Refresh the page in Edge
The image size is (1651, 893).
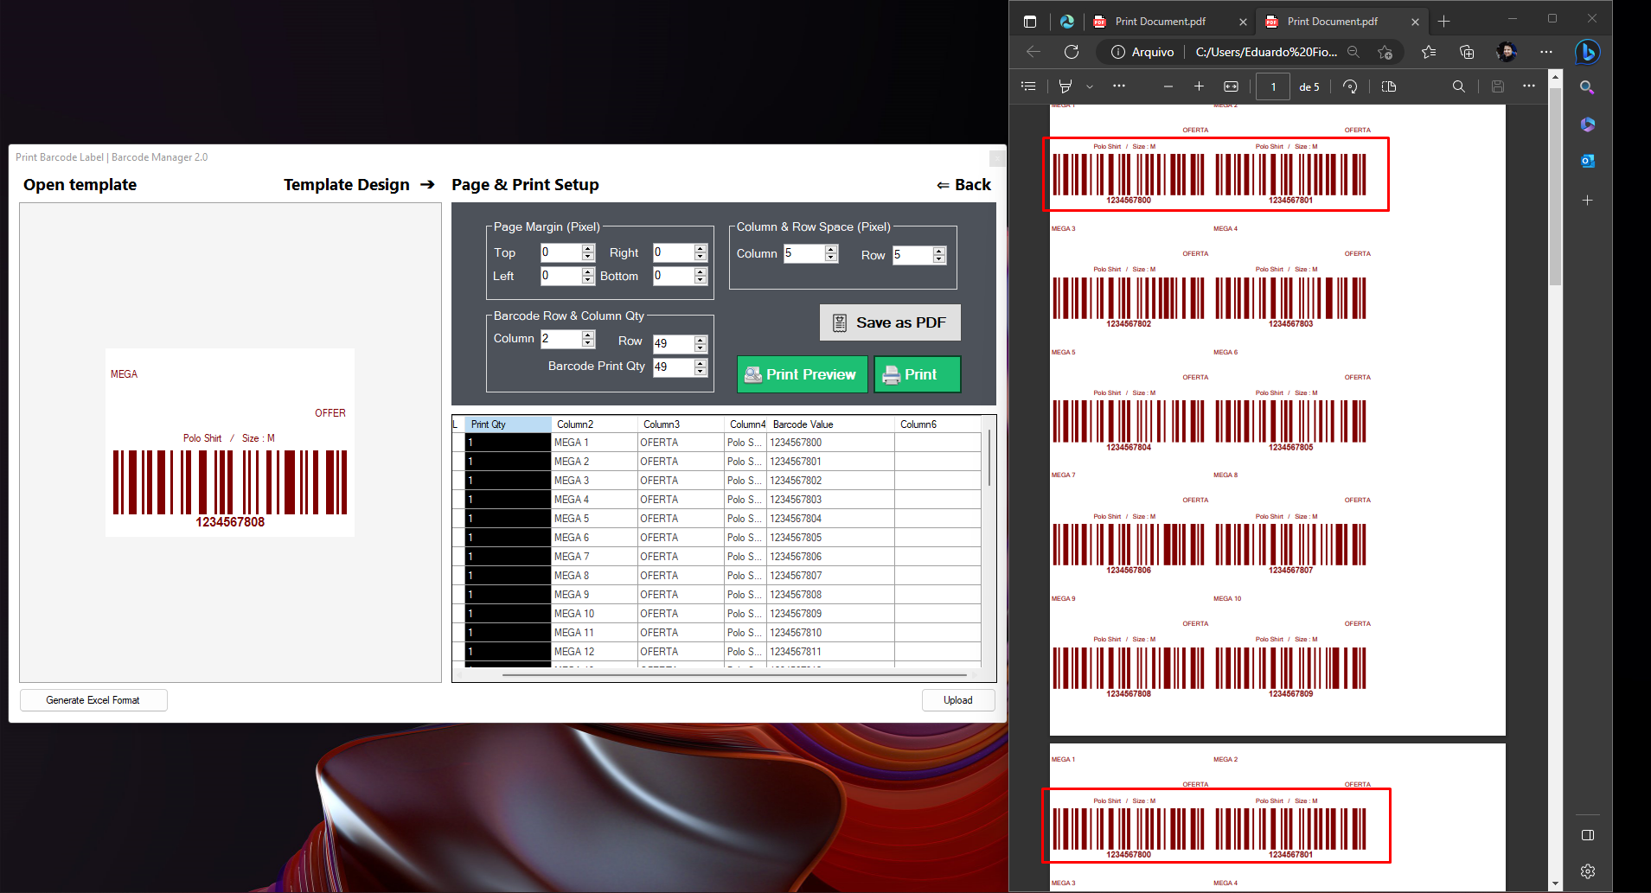[x=1072, y=52]
